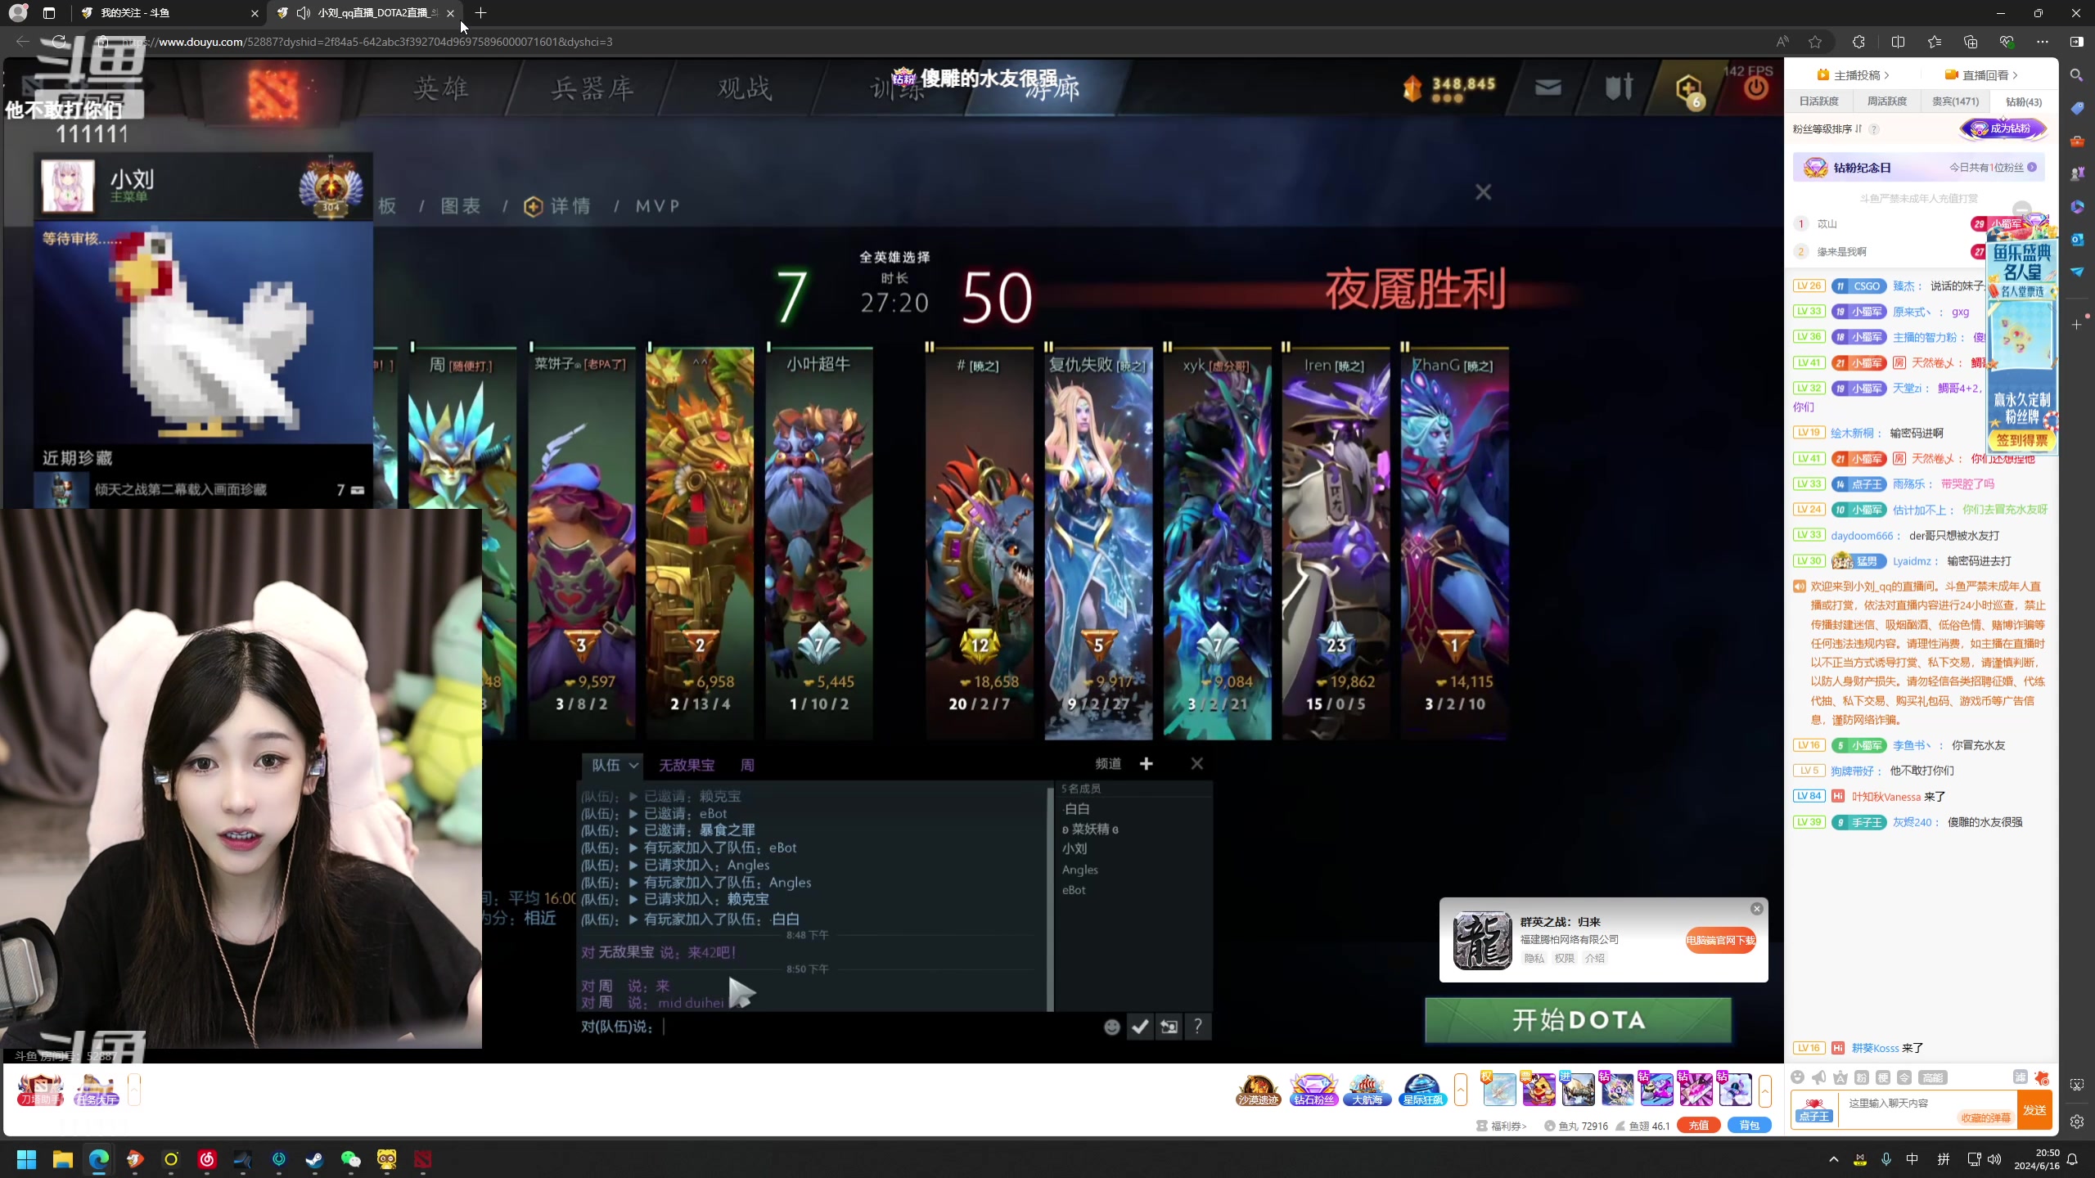Select the 沙漠速迹 gift icon

point(1257,1089)
